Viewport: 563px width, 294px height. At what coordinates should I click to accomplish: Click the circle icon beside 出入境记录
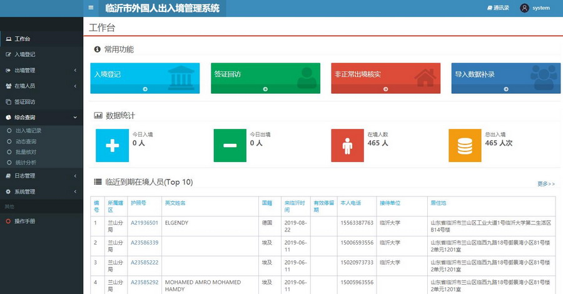pyautogui.click(x=9, y=131)
